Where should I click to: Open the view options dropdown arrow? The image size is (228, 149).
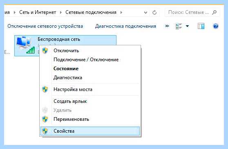pyautogui.click(x=187, y=26)
